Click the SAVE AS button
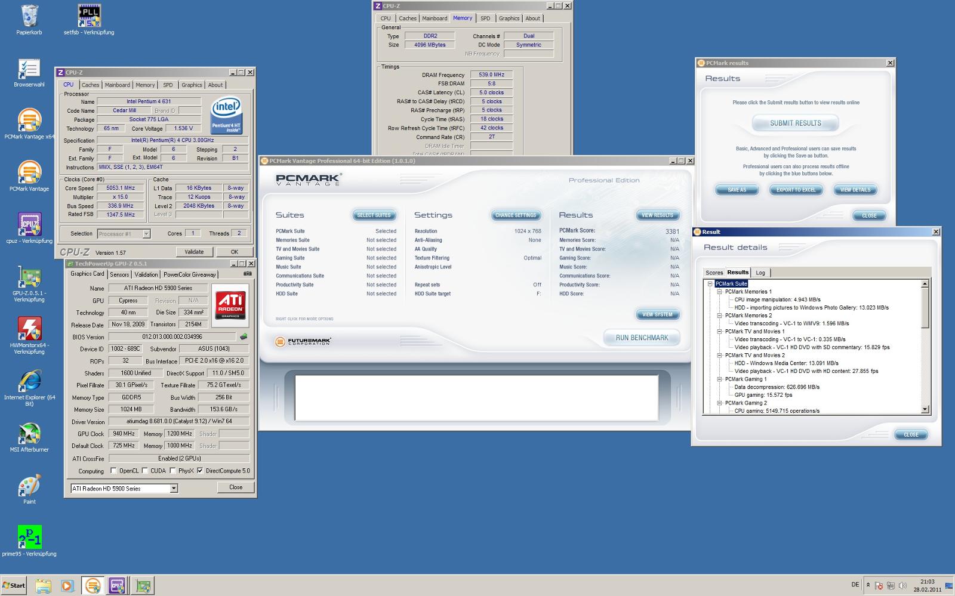 tap(737, 190)
